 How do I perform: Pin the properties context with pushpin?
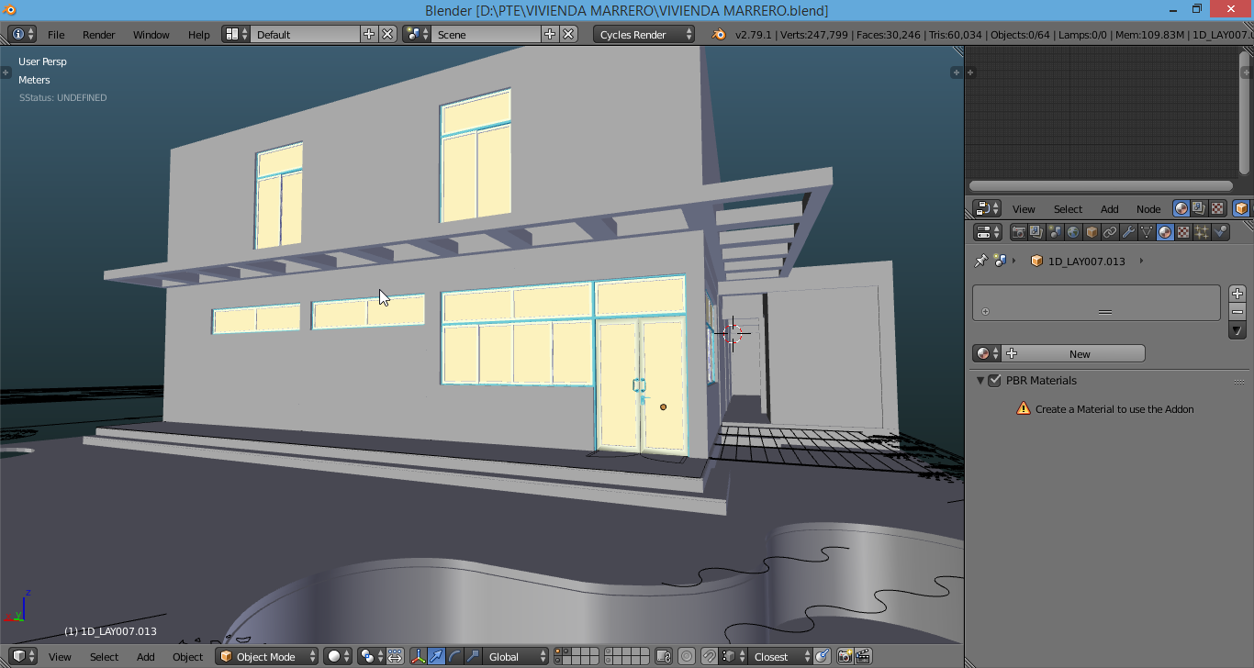pos(980,261)
